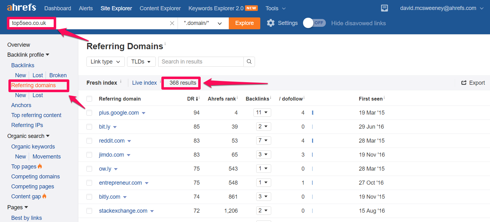Open Referring IPs report
Image resolution: width=490 pixels, height=222 pixels.
tap(27, 125)
